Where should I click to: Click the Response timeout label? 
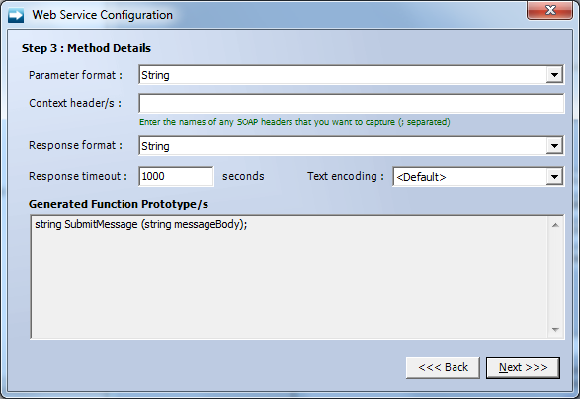tap(78, 176)
